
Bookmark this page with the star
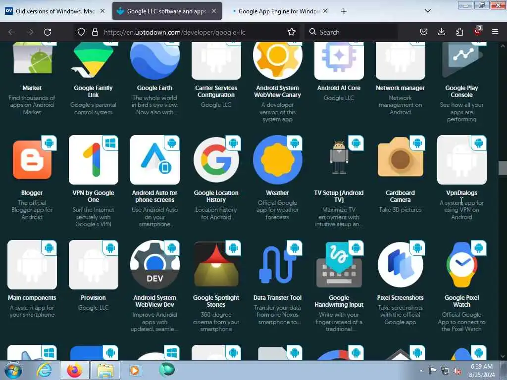tap(292, 32)
